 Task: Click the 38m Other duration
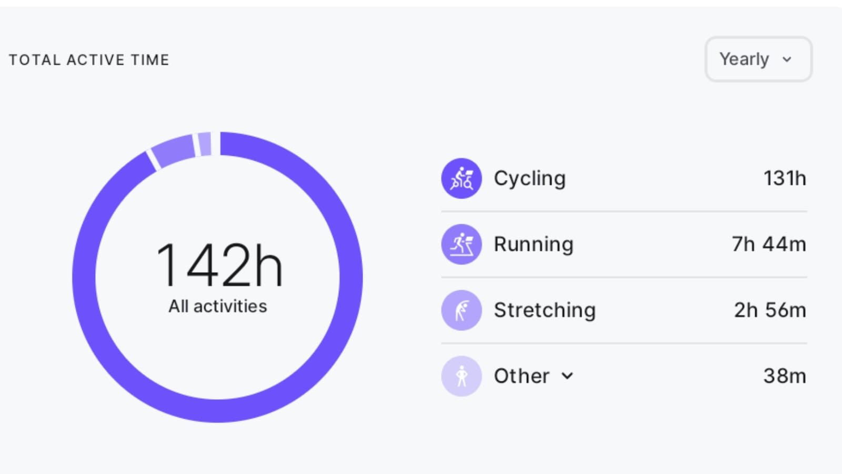click(784, 376)
